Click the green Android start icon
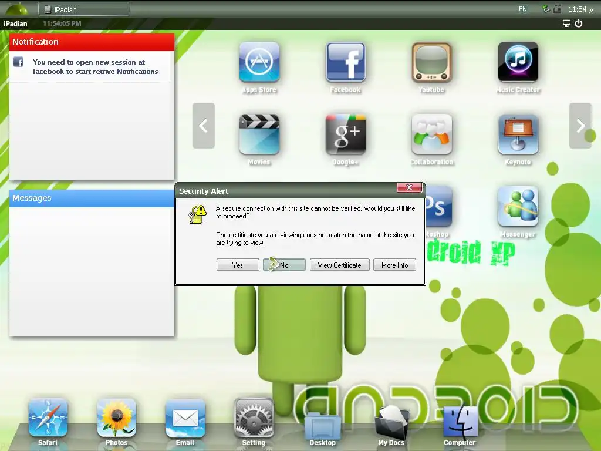 tap(16, 9)
